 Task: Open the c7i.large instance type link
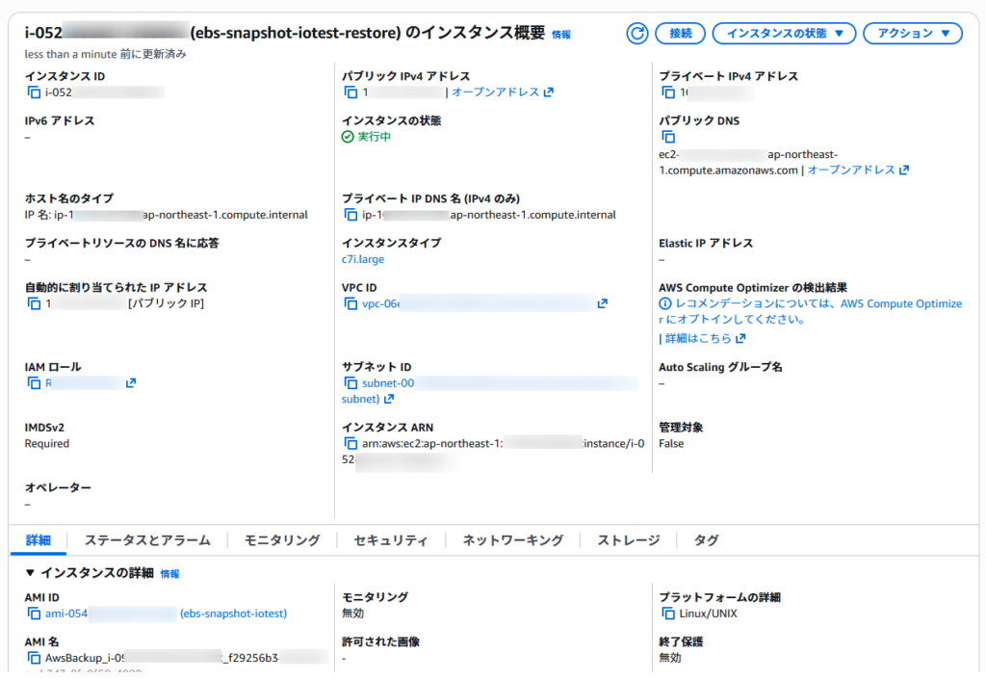click(363, 259)
